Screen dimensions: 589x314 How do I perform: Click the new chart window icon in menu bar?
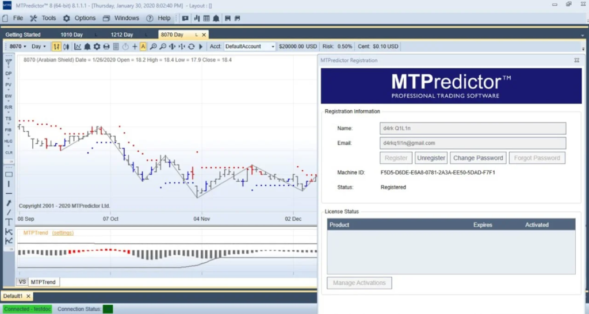[185, 18]
